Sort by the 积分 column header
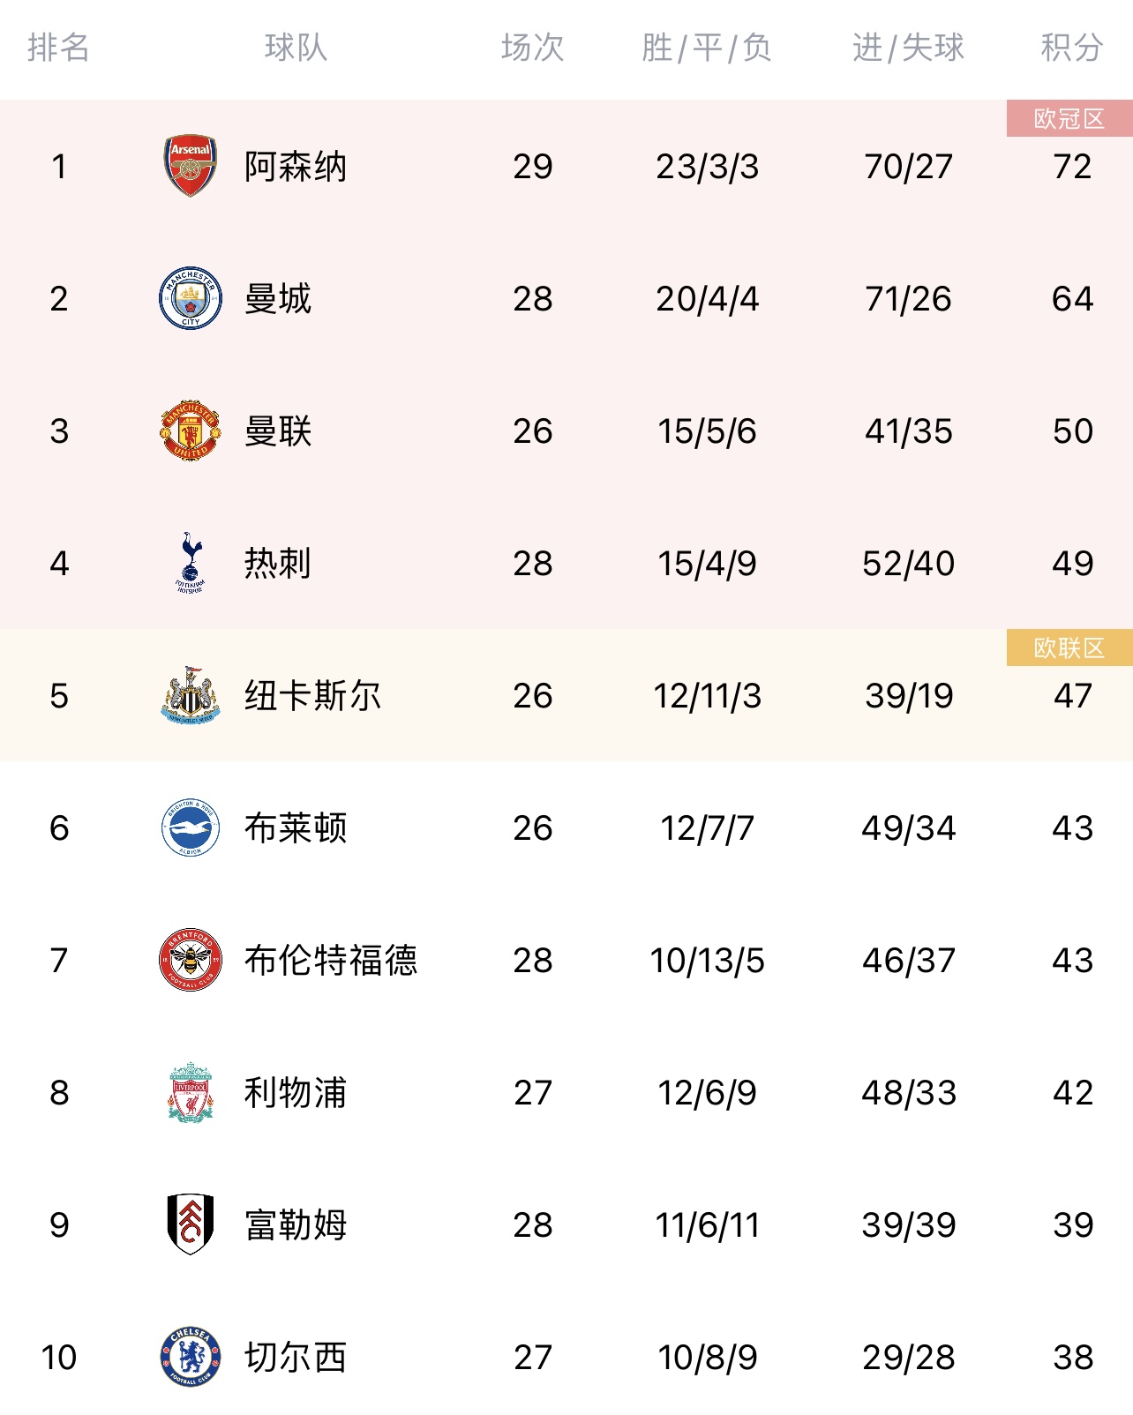 tap(1071, 48)
